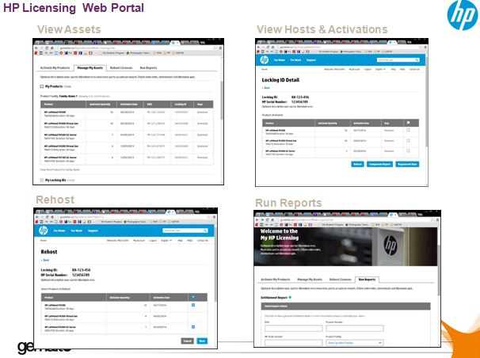The image size is (480, 358).
Task: Open browser menu icon in View Assets window
Action: (x=220, y=48)
